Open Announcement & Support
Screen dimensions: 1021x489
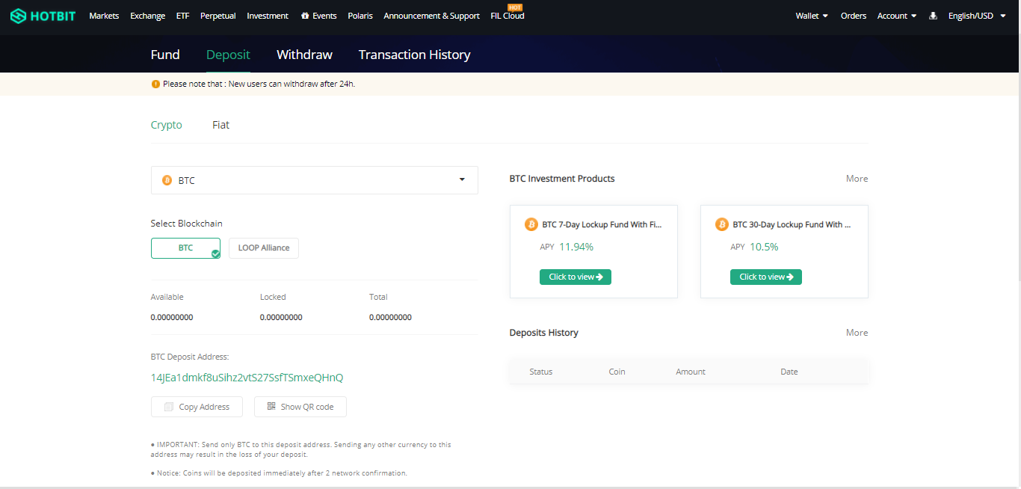[x=431, y=16]
